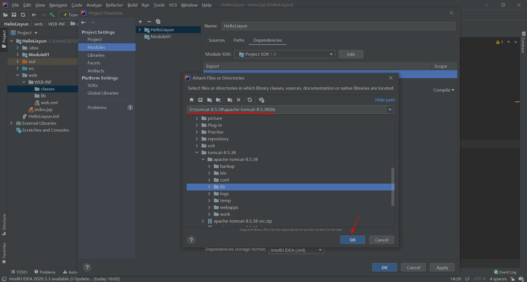Open the Event Log
This screenshot has width=527, height=282.
(x=505, y=272)
